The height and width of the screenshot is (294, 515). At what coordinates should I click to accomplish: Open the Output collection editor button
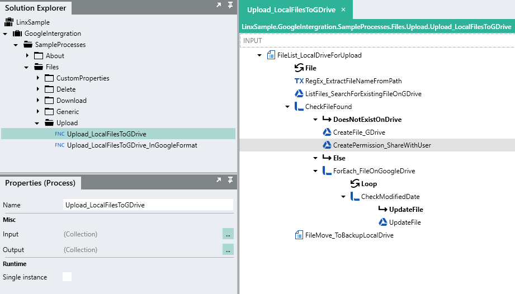(228, 249)
